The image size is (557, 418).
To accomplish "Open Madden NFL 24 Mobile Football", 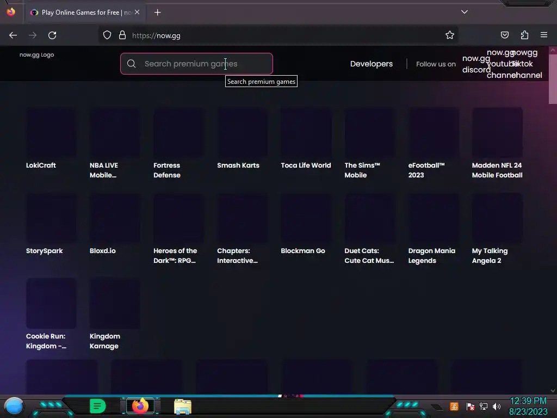I will 497,143.
